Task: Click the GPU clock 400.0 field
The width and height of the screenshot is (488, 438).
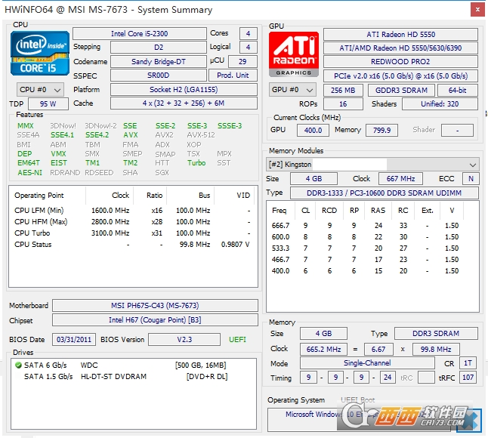Action: (313, 130)
